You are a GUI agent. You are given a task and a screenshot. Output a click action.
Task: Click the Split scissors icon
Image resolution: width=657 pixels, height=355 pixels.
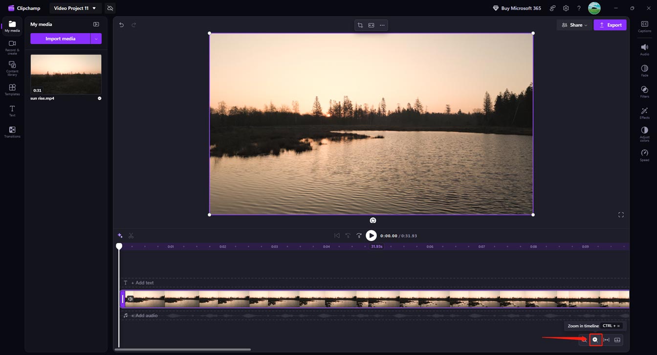click(x=131, y=236)
